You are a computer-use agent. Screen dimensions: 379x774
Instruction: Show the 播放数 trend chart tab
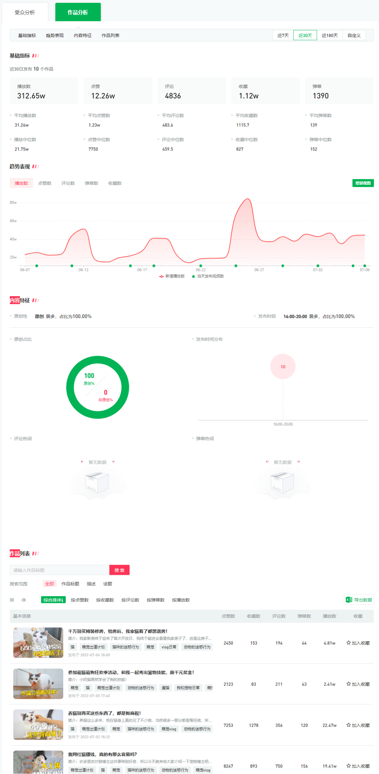(x=21, y=183)
